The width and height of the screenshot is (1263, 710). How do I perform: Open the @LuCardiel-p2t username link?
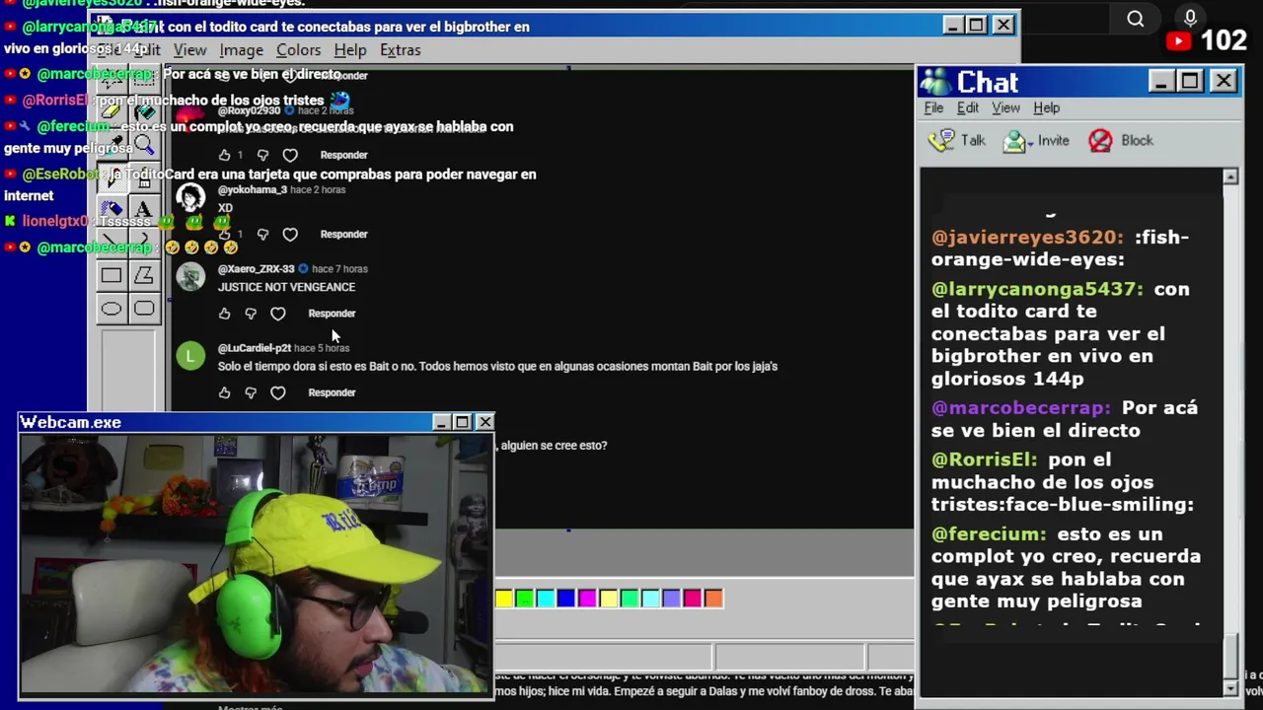pyautogui.click(x=255, y=348)
